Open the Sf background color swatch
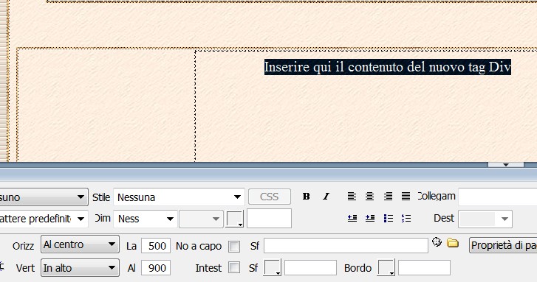This screenshot has width=537, height=282. pyautogui.click(x=273, y=268)
